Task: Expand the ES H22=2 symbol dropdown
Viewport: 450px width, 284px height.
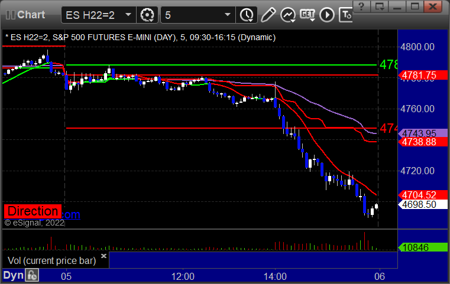Action: 128,15
